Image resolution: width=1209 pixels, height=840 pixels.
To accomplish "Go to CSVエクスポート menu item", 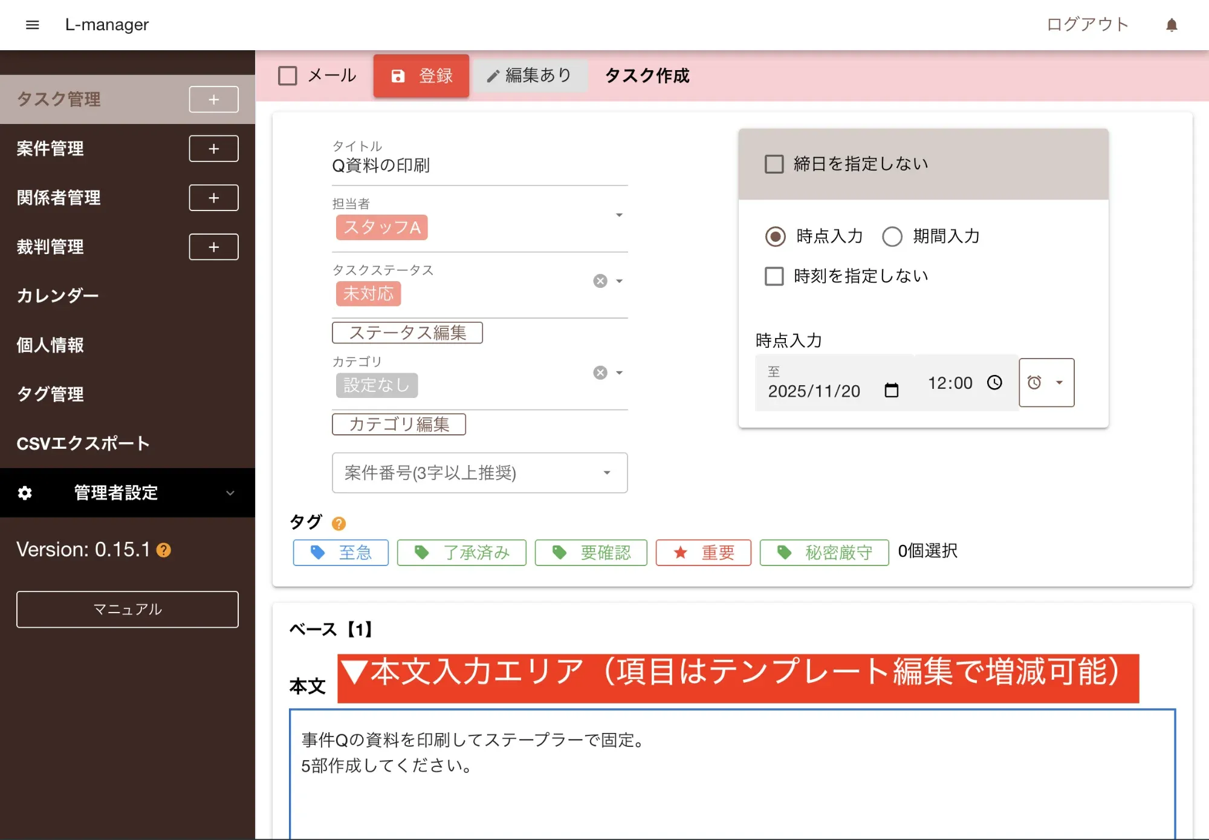I will 83,443.
